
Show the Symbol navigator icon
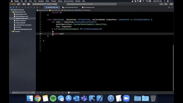tap(17, 7)
